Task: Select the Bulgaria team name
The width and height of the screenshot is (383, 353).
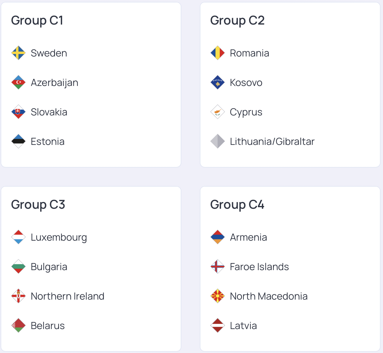Action: [x=49, y=267]
